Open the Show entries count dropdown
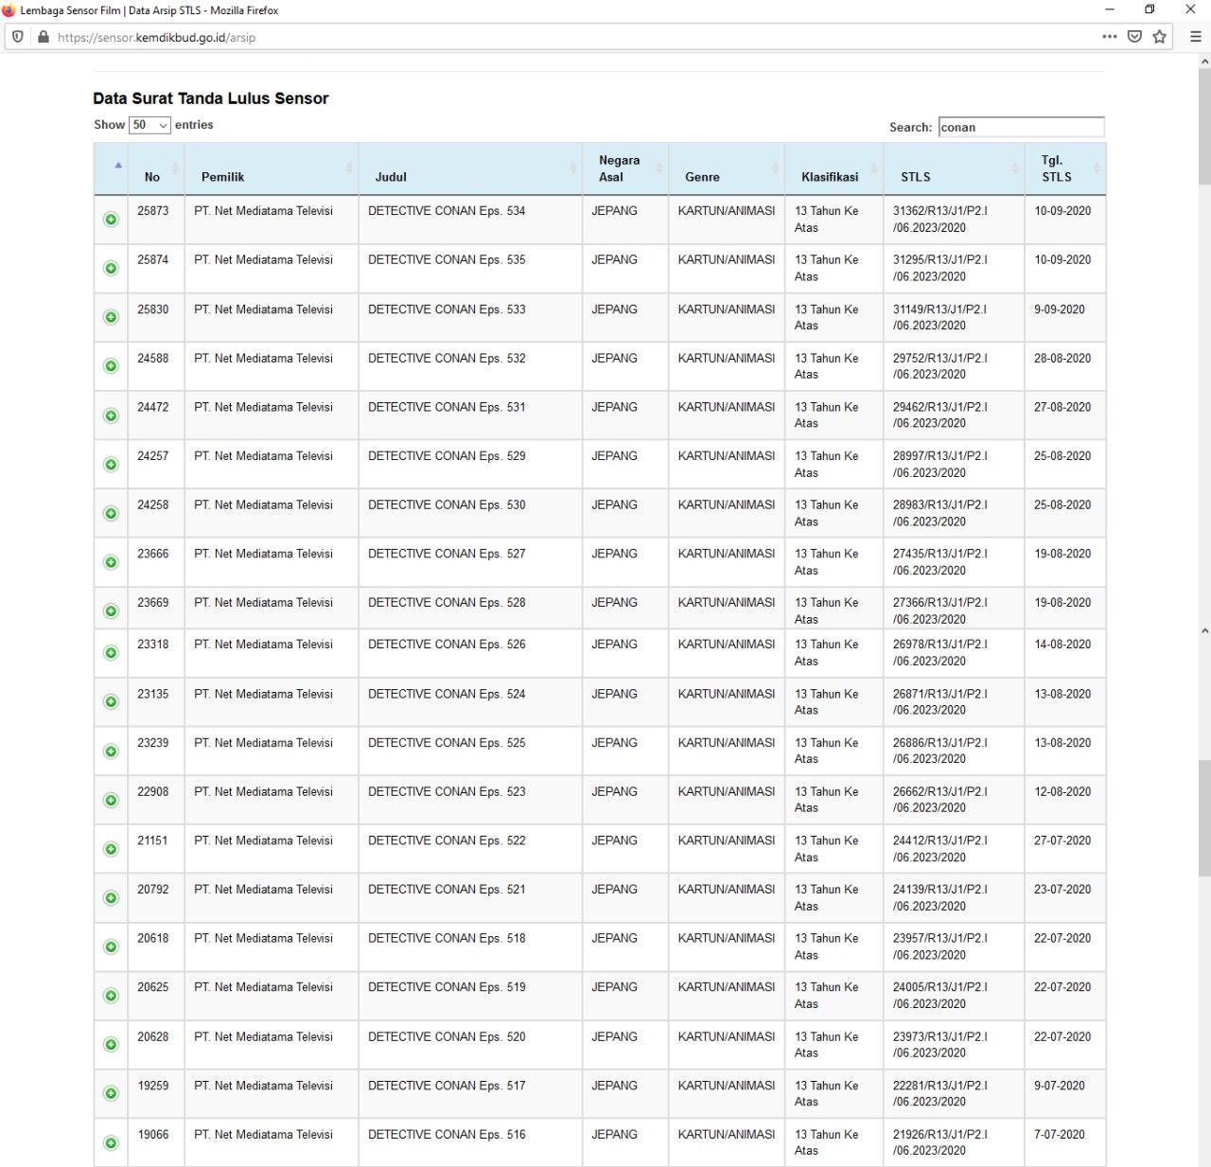Screen dimensions: 1211x1167 (x=149, y=125)
